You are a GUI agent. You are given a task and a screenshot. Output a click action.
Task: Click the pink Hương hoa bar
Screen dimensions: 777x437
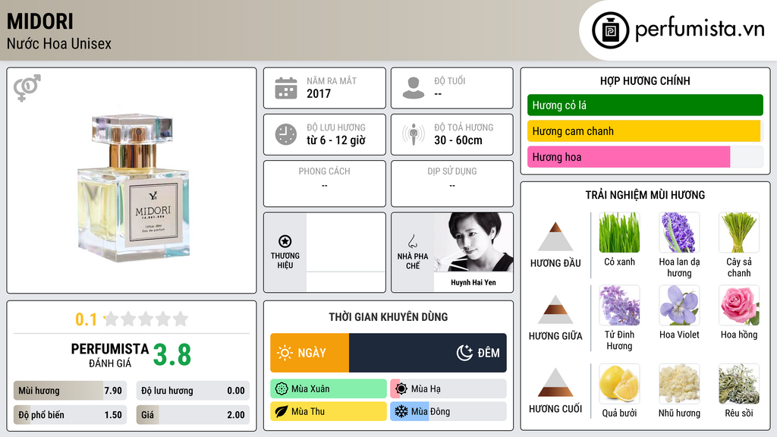(628, 156)
